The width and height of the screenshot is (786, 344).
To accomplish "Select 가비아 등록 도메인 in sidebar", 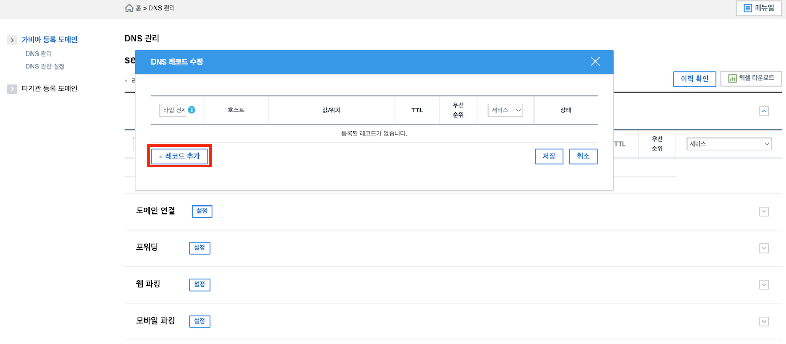I will [49, 40].
